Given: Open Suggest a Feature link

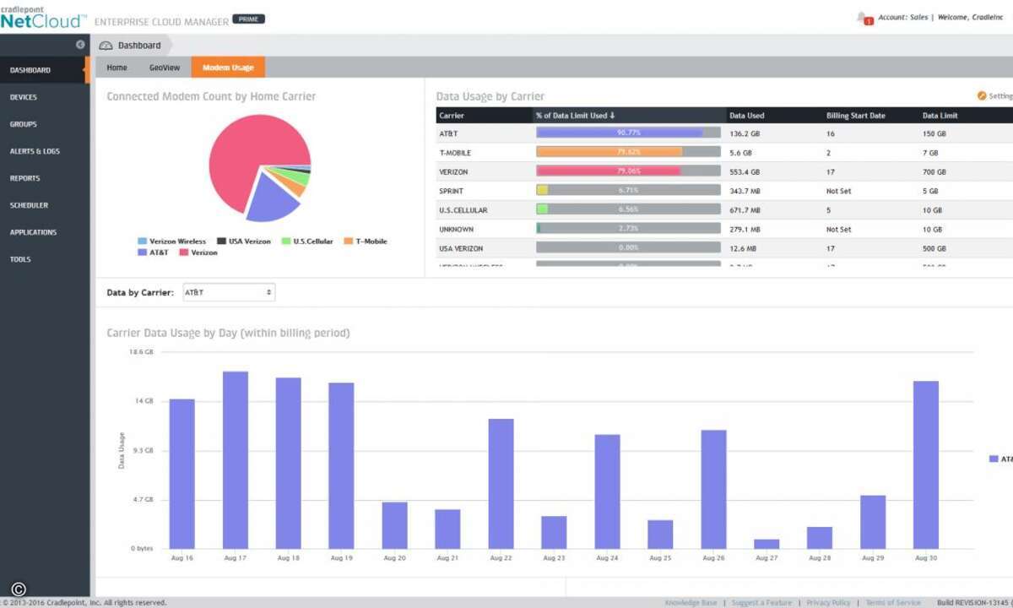Looking at the screenshot, I should 761,603.
